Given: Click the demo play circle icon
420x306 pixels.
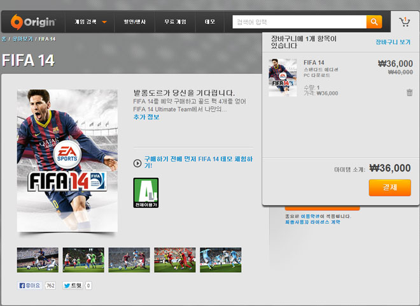Looking at the screenshot, I should pos(137,163).
